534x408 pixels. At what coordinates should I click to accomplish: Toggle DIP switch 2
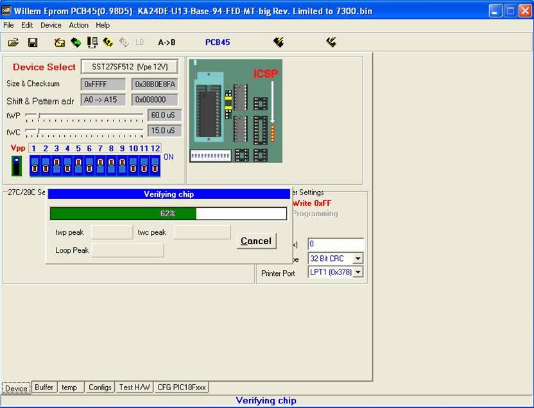(x=46, y=166)
